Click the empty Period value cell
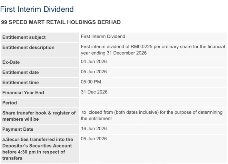Viewport: 228px width, 164px height. [153, 103]
